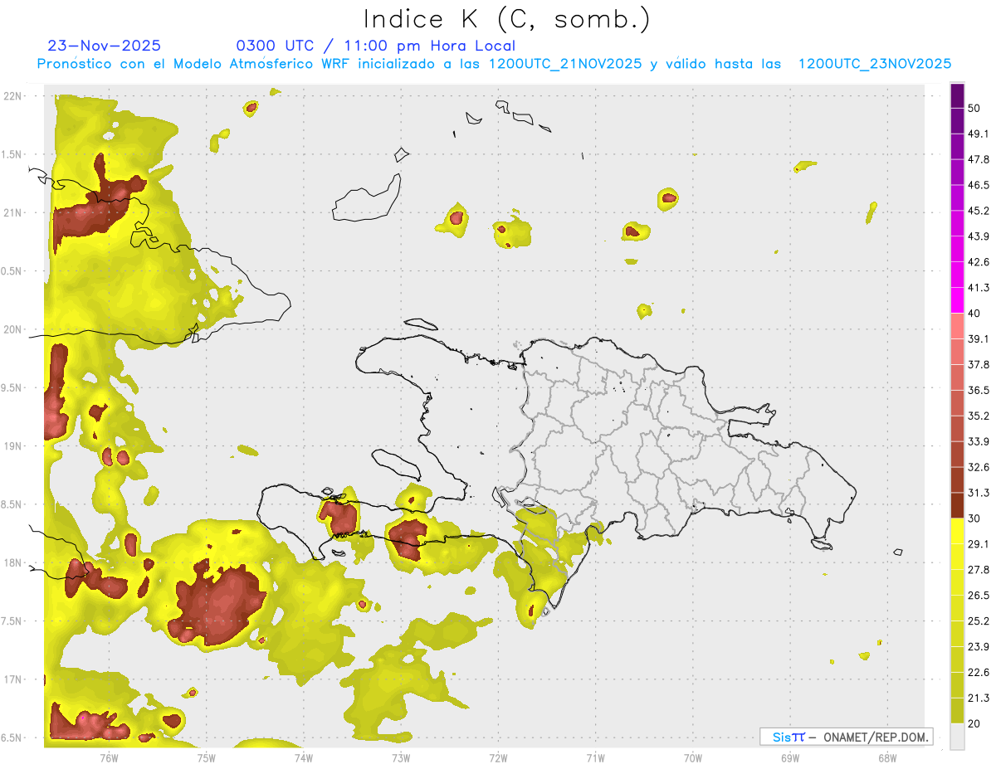
Task: Click the '19N' latitude label
Action: tap(13, 445)
